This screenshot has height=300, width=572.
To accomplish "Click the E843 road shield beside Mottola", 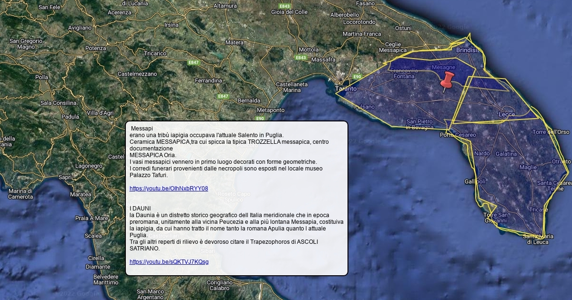I will point(300,58).
